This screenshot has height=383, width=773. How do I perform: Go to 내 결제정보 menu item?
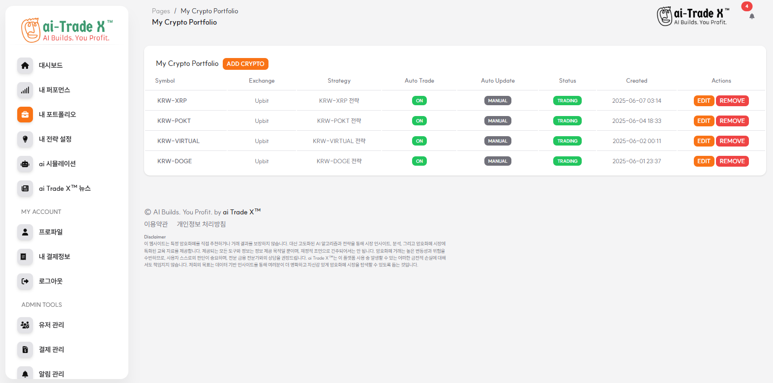[54, 257]
